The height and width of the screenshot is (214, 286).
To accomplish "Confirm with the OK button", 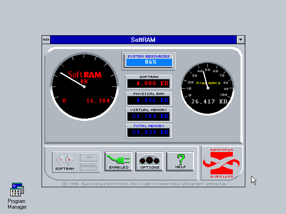I will tap(89, 157).
